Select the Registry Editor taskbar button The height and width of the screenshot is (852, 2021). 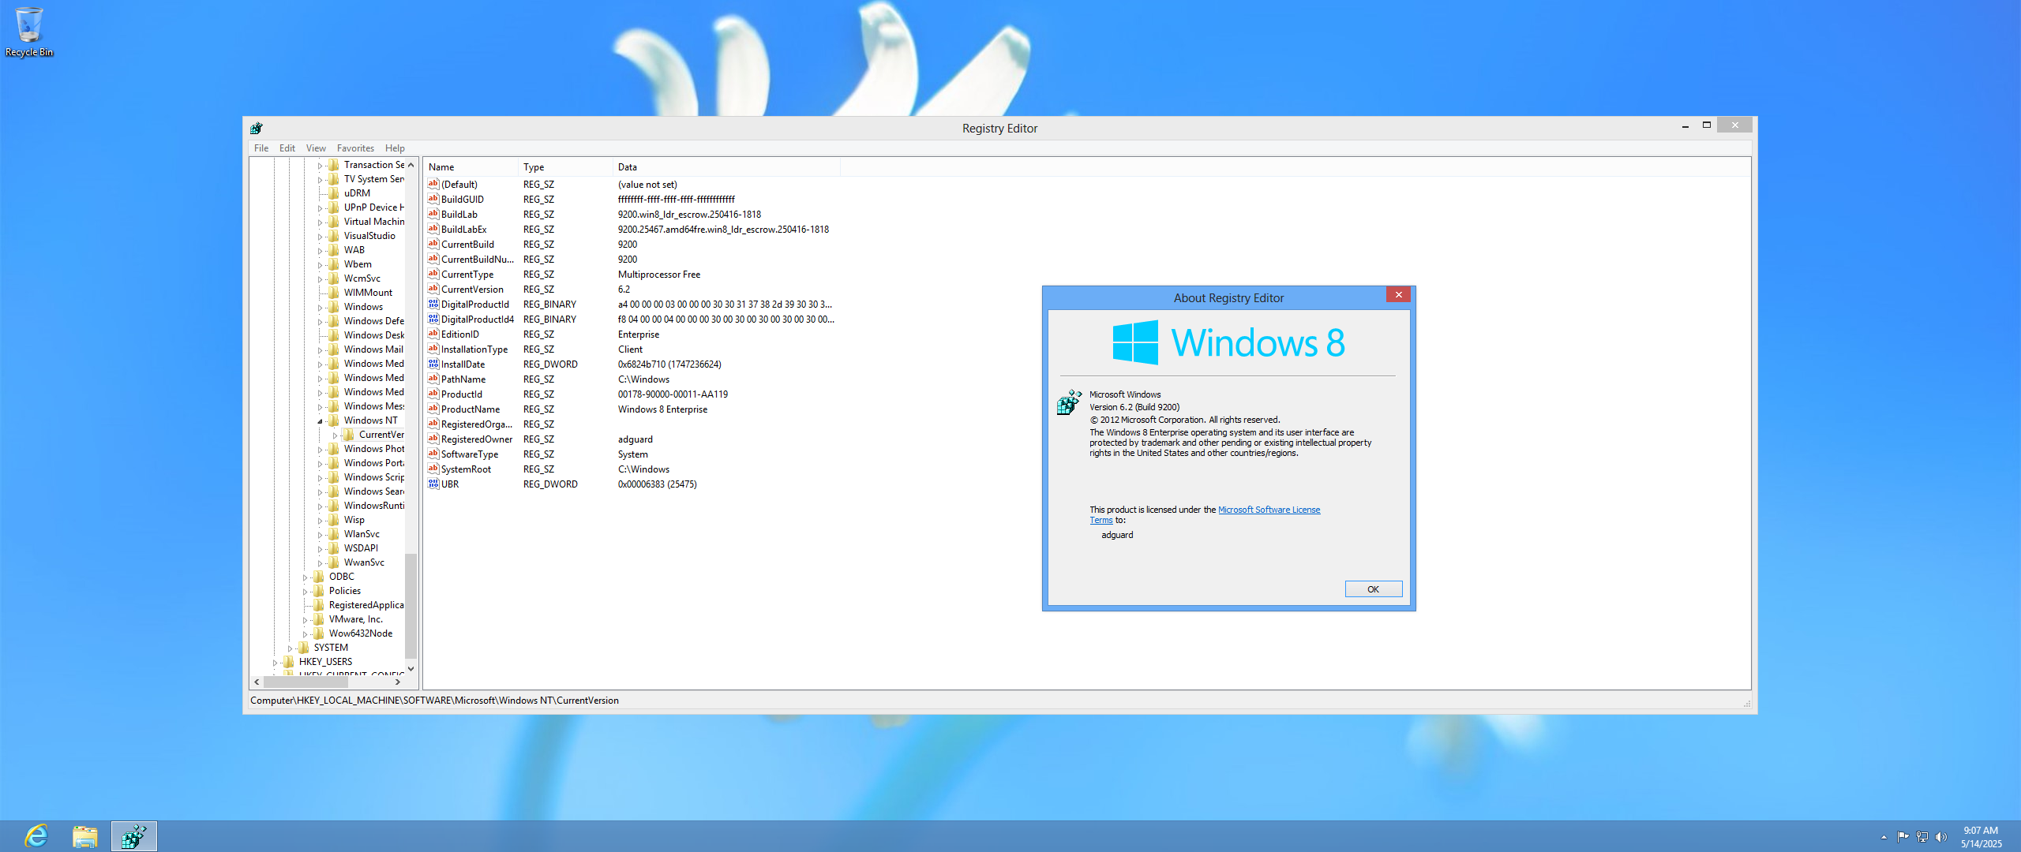[x=133, y=835]
